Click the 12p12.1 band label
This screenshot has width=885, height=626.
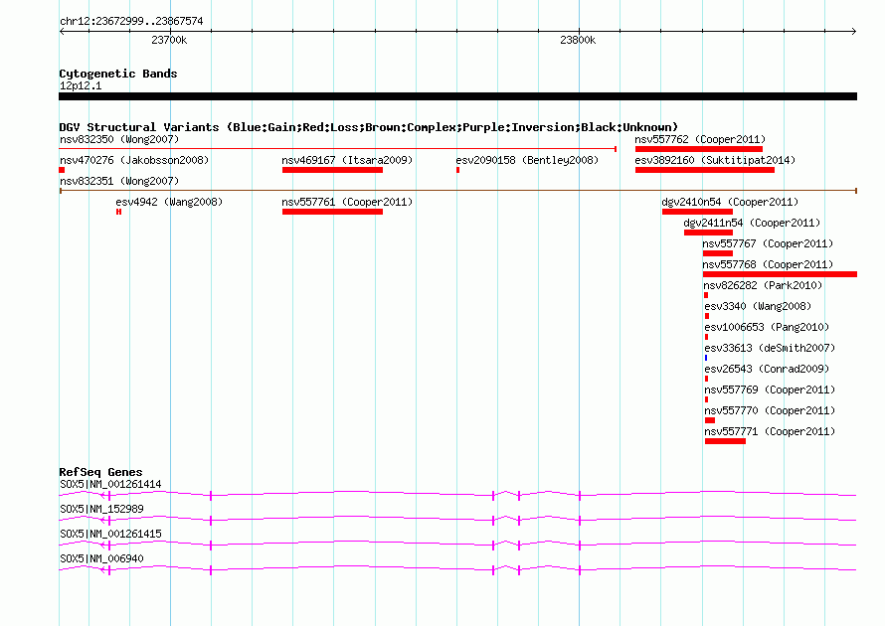pos(81,85)
